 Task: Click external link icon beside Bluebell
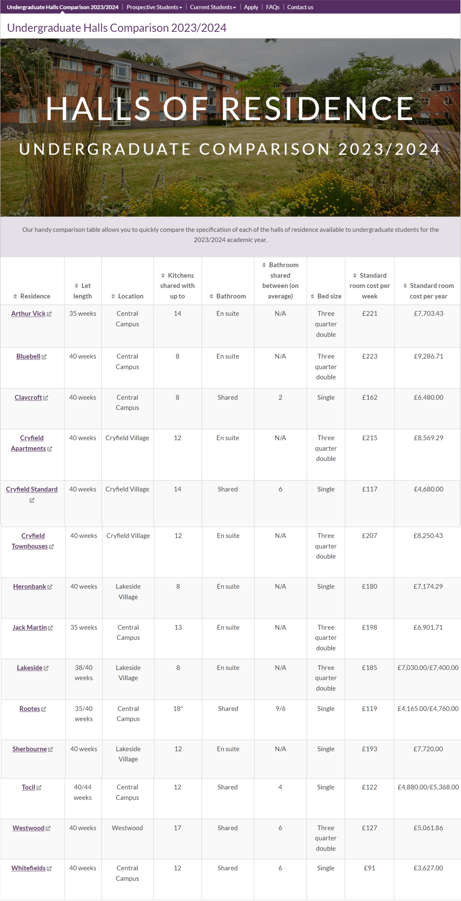44,357
